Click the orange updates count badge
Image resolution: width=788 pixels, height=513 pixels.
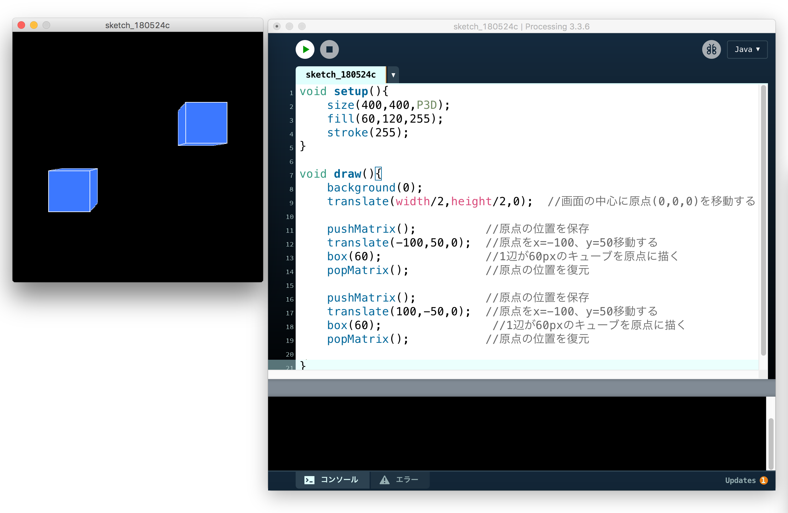tap(764, 480)
